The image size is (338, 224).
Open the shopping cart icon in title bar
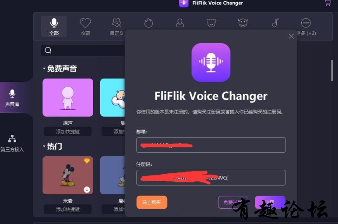click(328, 3)
